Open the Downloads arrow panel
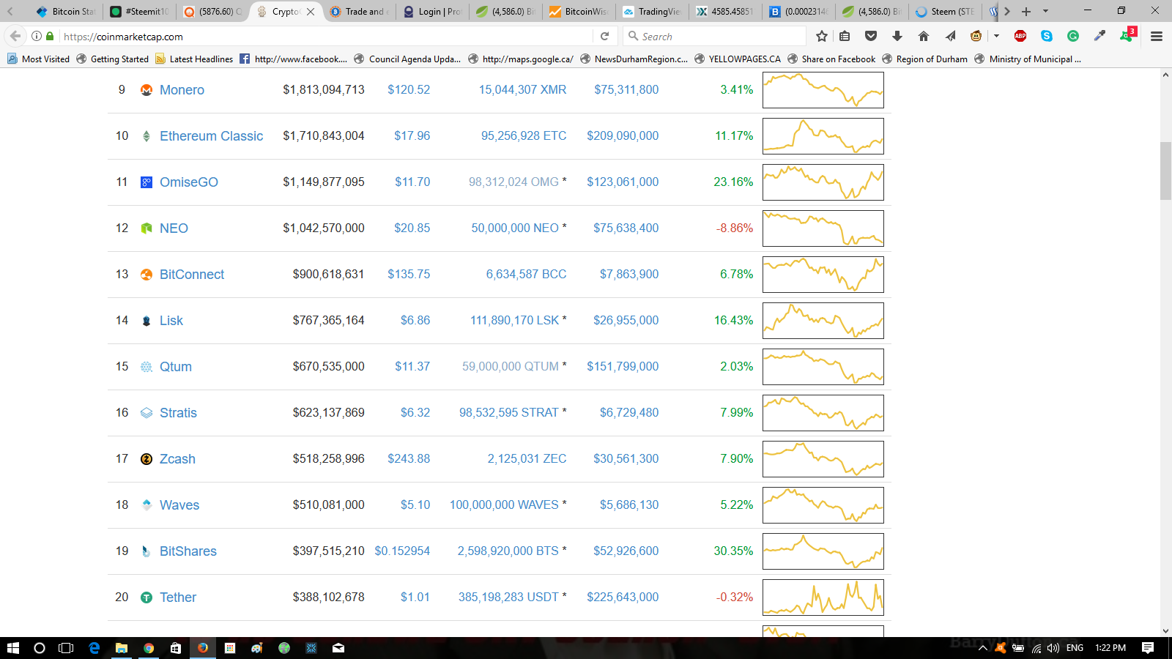 [897, 36]
